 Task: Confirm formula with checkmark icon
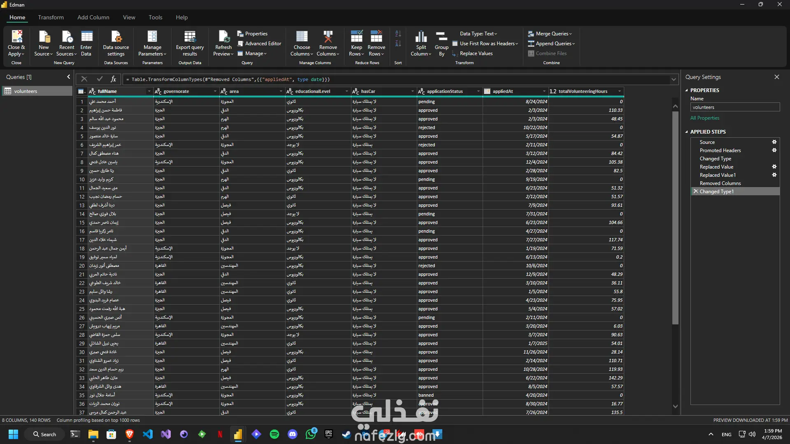[x=100, y=79]
